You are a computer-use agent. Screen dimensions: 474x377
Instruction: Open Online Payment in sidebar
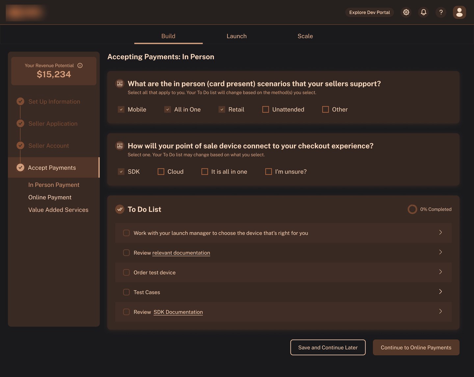(x=50, y=197)
